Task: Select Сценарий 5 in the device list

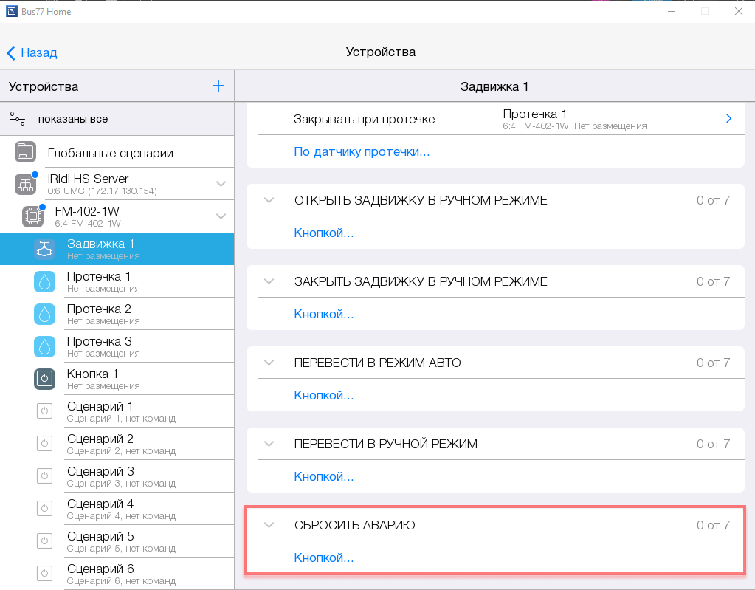Action: (x=100, y=541)
